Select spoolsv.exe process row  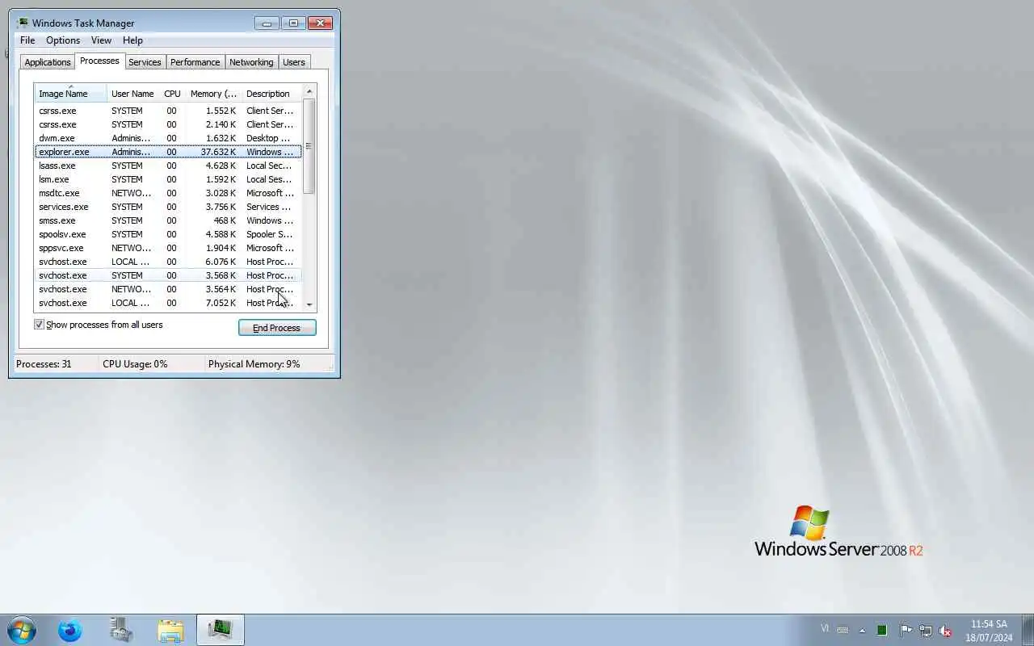pyautogui.click(x=168, y=234)
